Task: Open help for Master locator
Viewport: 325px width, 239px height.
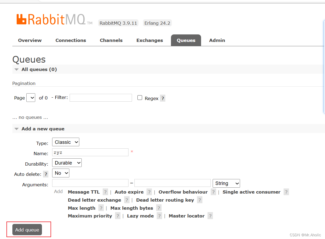Action: (210, 216)
